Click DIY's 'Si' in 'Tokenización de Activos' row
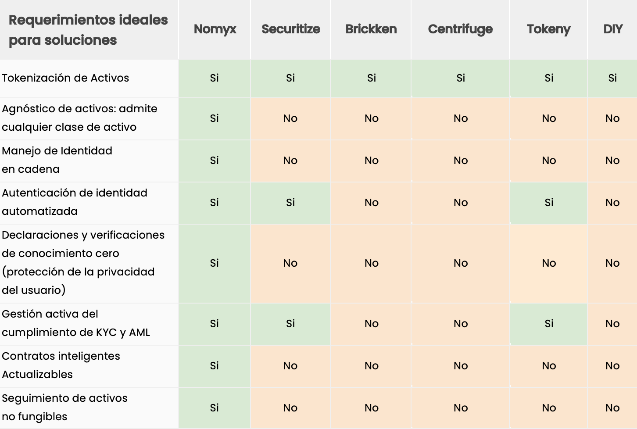This screenshot has height=429, width=637. pos(612,78)
